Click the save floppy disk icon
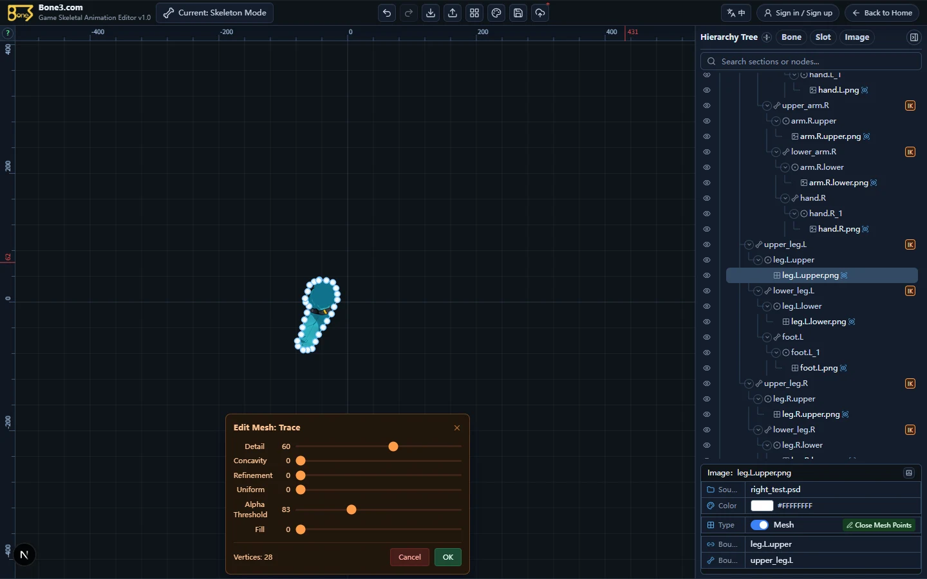The height and width of the screenshot is (579, 927). click(x=518, y=13)
